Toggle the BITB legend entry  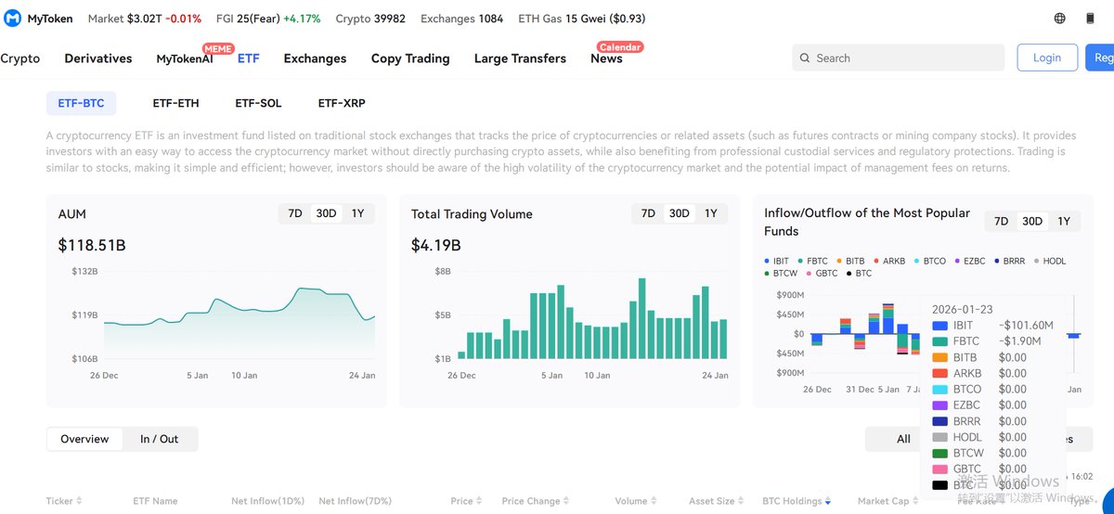tap(850, 262)
